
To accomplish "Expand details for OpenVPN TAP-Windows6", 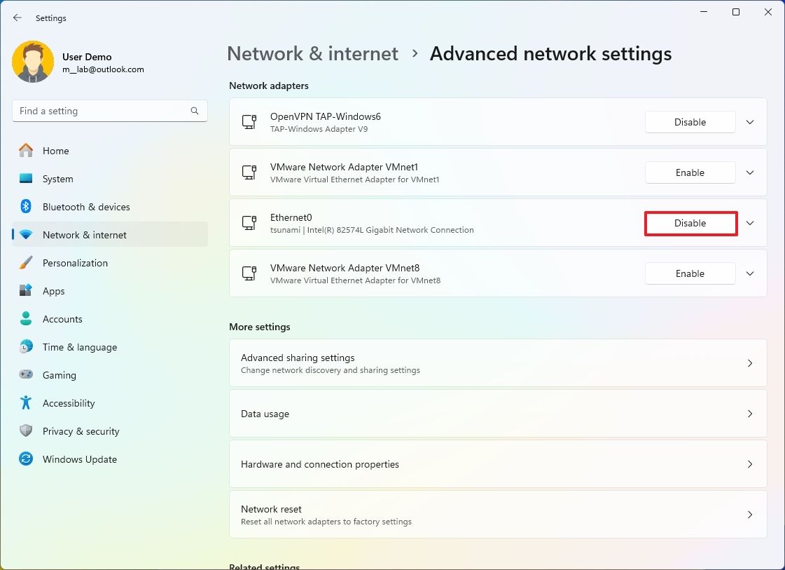I will pos(749,122).
